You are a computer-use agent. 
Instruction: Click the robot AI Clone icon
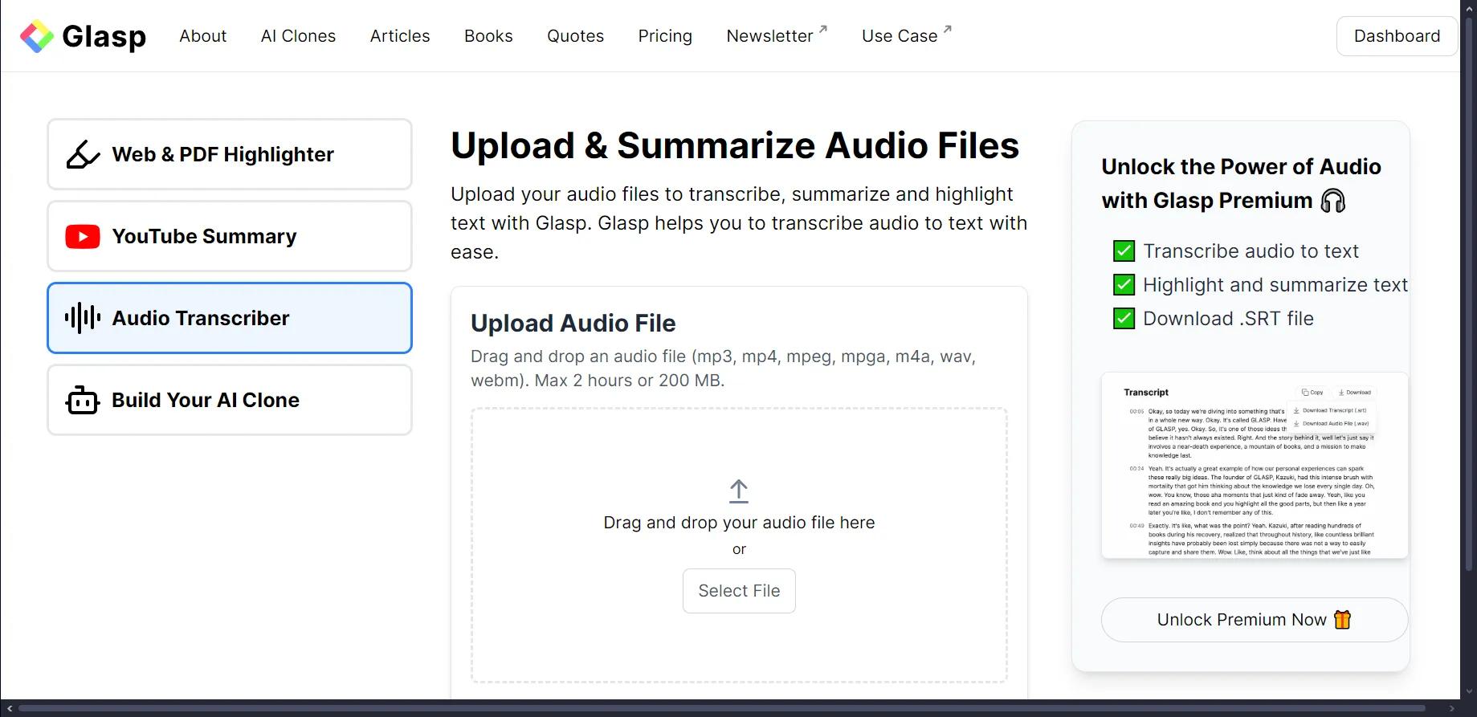coord(83,400)
